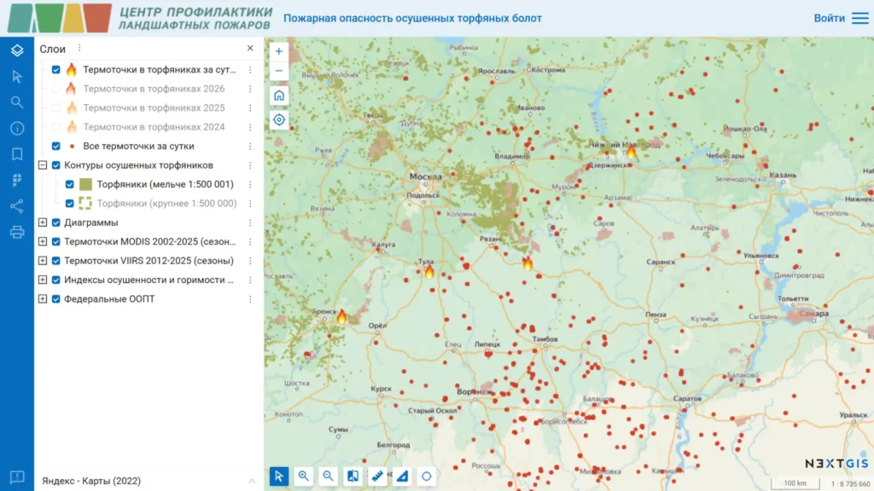Activate the measure distance ruler tool
Viewport: 874px width, 491px height.
[376, 476]
